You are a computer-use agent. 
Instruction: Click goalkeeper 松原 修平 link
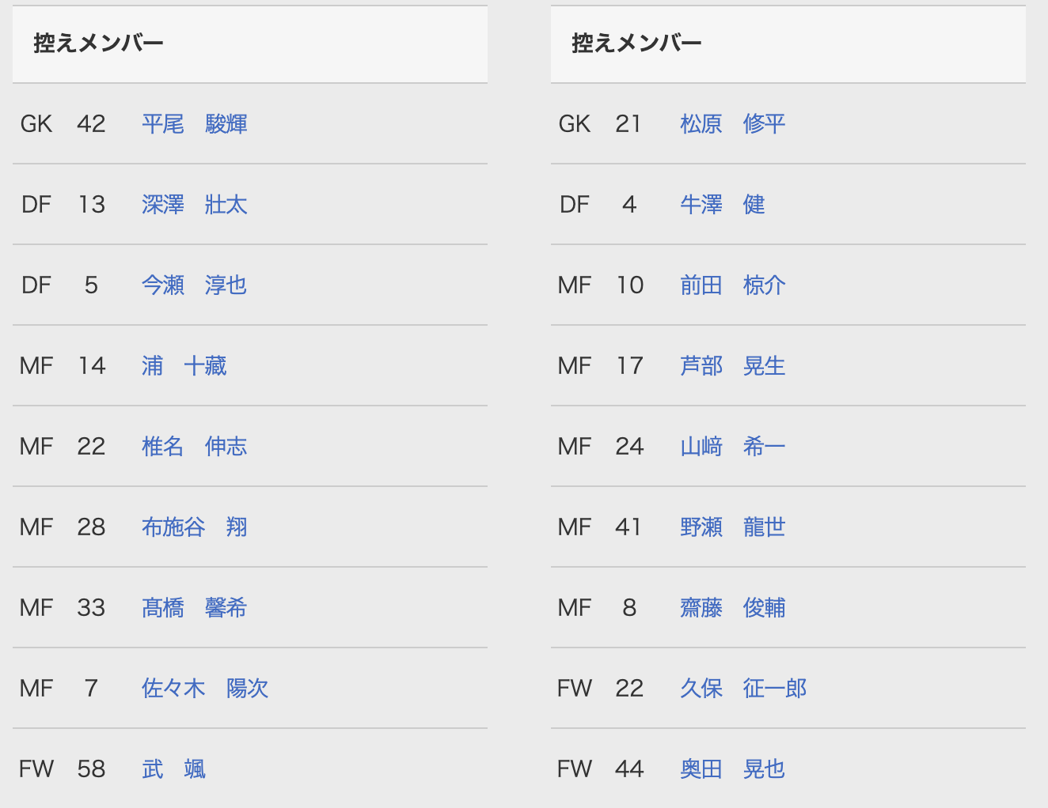733,124
